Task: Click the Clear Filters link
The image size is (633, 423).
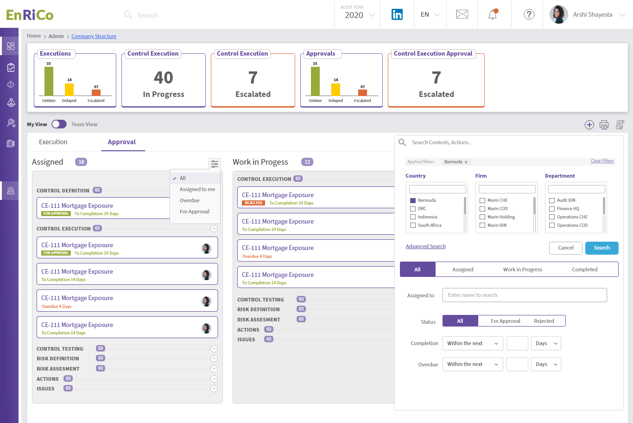Action: (x=602, y=161)
